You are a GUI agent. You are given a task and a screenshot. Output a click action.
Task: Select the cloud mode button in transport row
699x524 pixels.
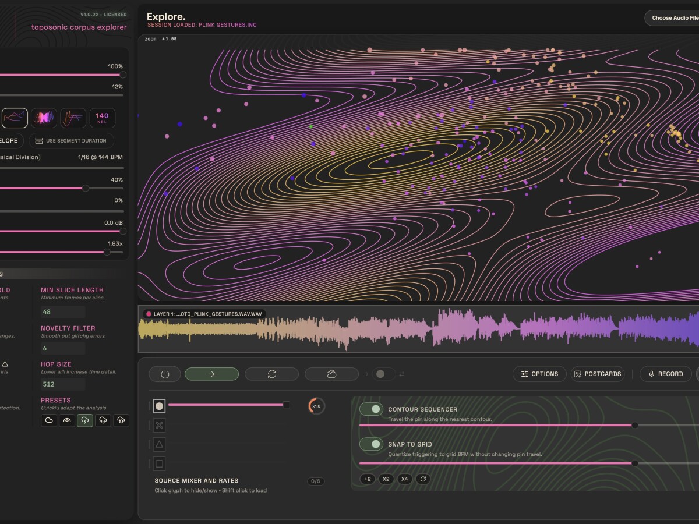click(x=331, y=374)
